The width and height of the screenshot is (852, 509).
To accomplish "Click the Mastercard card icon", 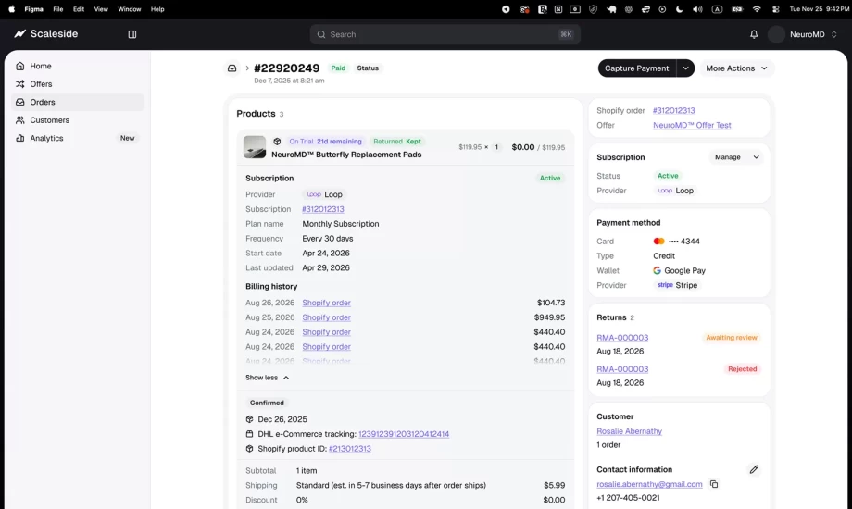I will tap(658, 242).
